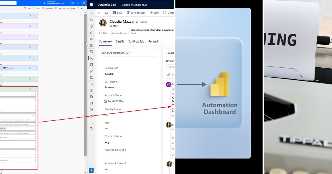Image resolution: width=332 pixels, height=174 pixels.
Task: Open the Conflicts Tab
Action: click(136, 41)
